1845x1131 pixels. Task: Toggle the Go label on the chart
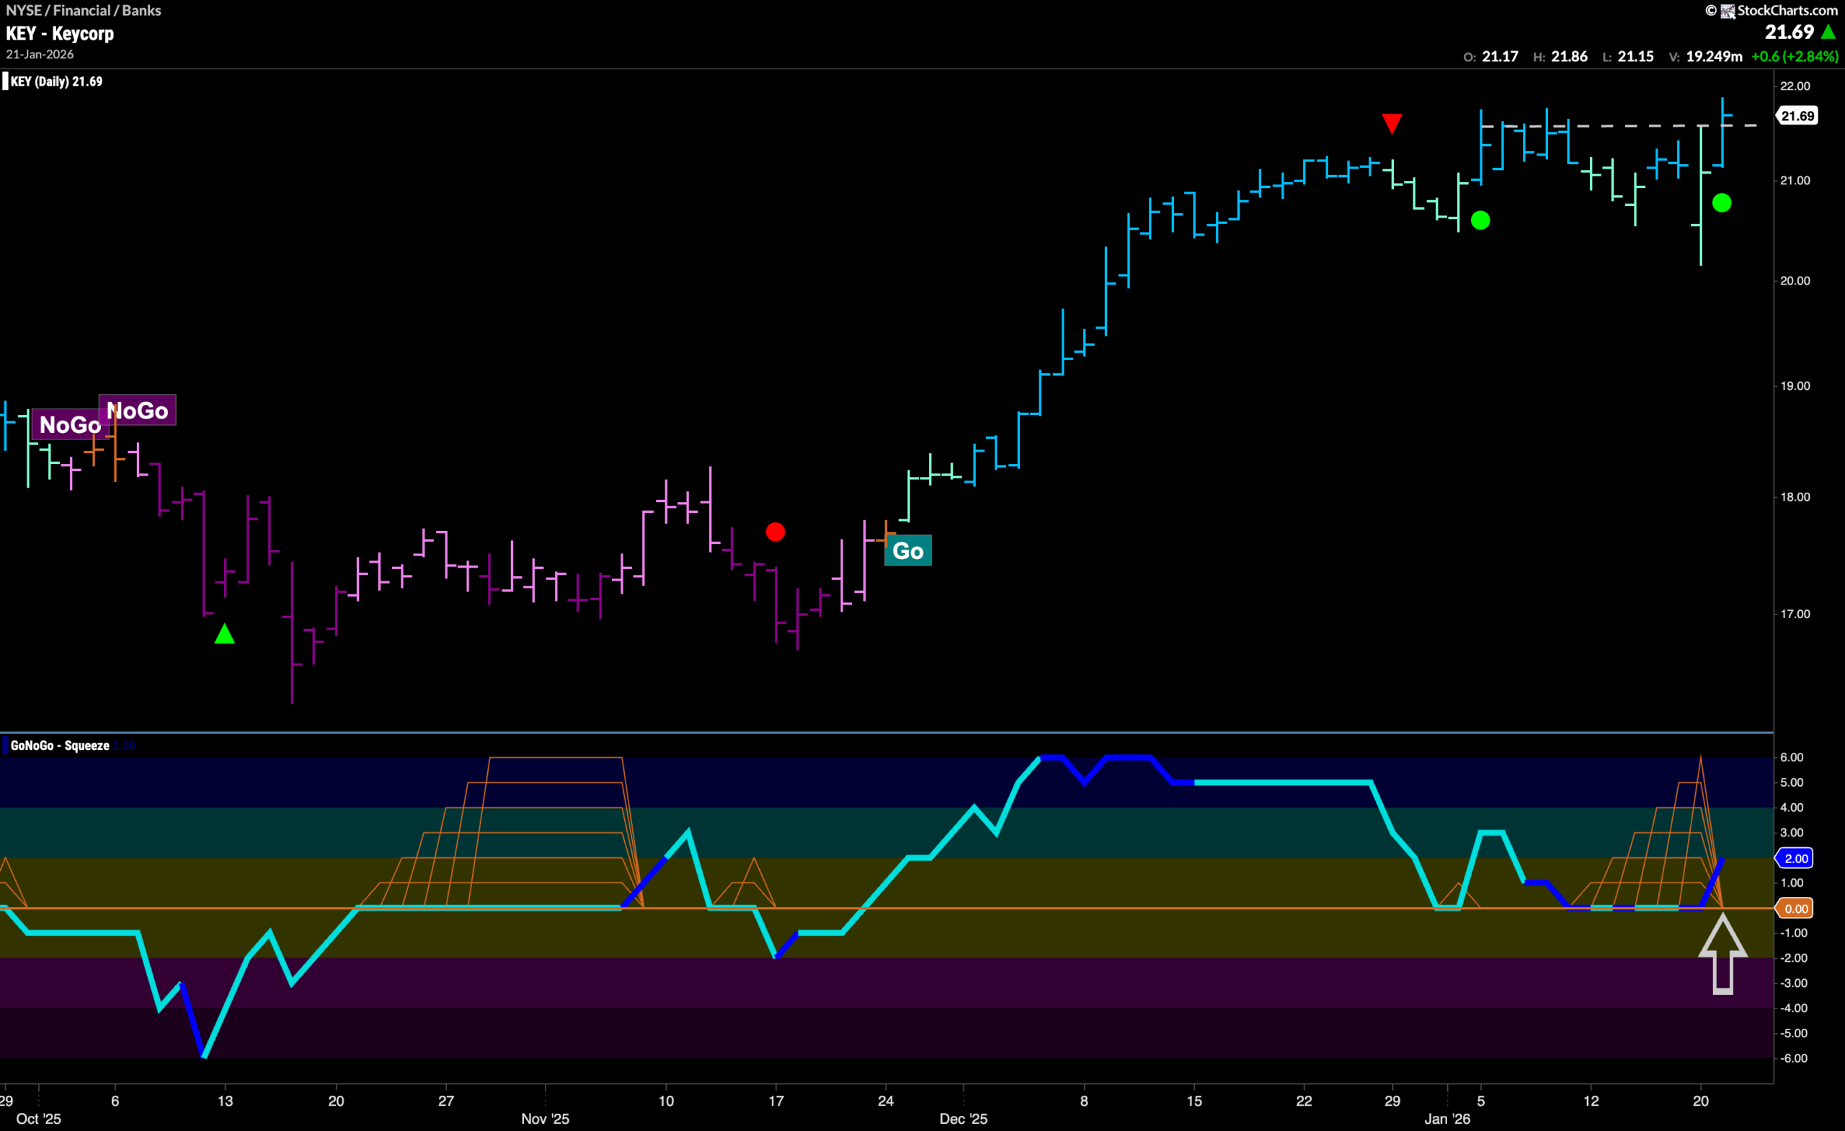[908, 550]
